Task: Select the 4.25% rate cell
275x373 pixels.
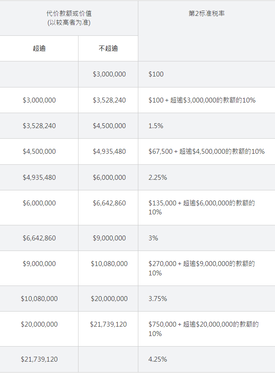Action: 158,359
